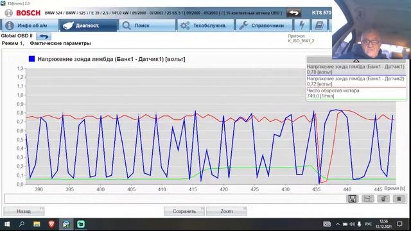This screenshot has width=411, height=231.
Task: Open the ESI[tronic] app in the taskbar
Action: (66, 224)
